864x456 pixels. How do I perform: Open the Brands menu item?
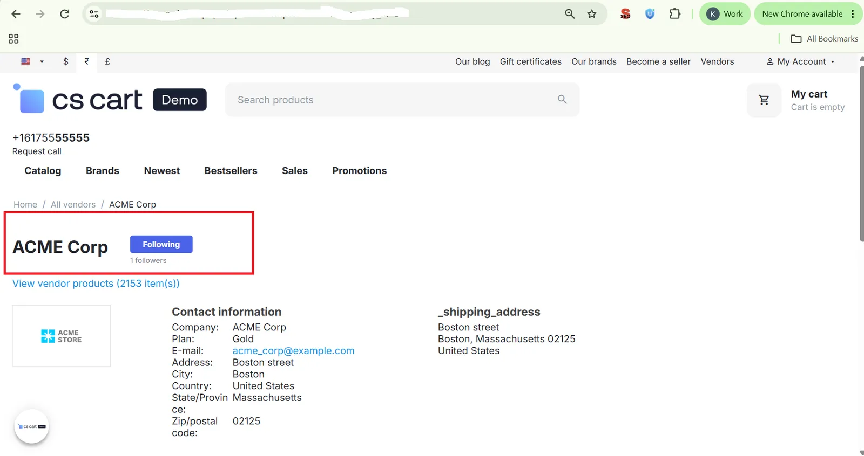pyautogui.click(x=103, y=171)
